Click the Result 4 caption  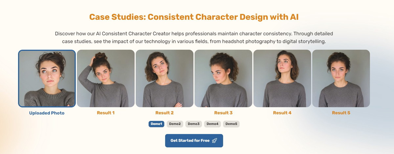[x=282, y=113]
